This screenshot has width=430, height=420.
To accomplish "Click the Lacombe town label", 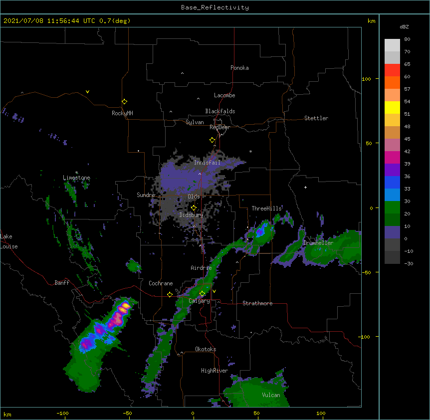I will pyautogui.click(x=224, y=95).
